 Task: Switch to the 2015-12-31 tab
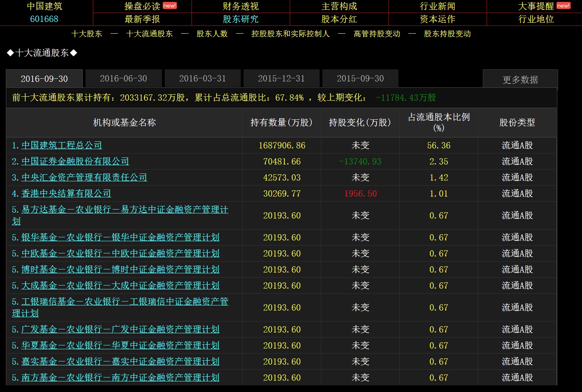click(281, 78)
